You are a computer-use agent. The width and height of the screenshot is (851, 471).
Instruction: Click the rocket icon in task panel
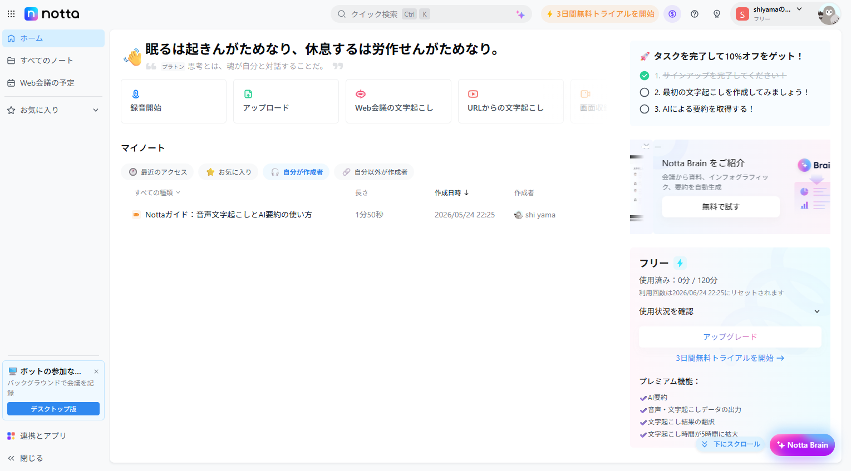645,56
